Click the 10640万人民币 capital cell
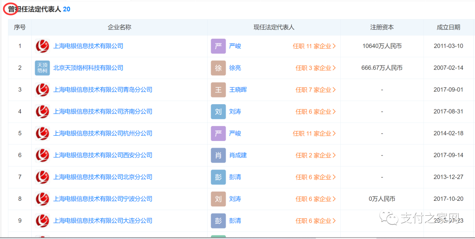The width and height of the screenshot is (475, 239). tap(382, 46)
